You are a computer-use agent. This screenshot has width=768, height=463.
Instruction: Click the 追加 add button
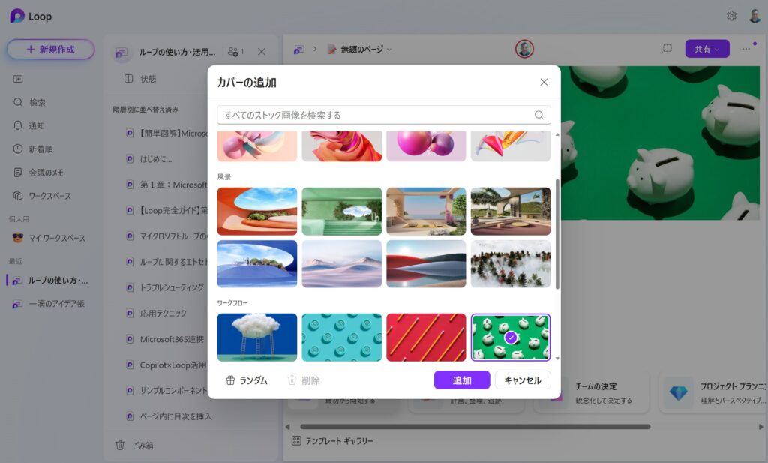click(x=461, y=380)
